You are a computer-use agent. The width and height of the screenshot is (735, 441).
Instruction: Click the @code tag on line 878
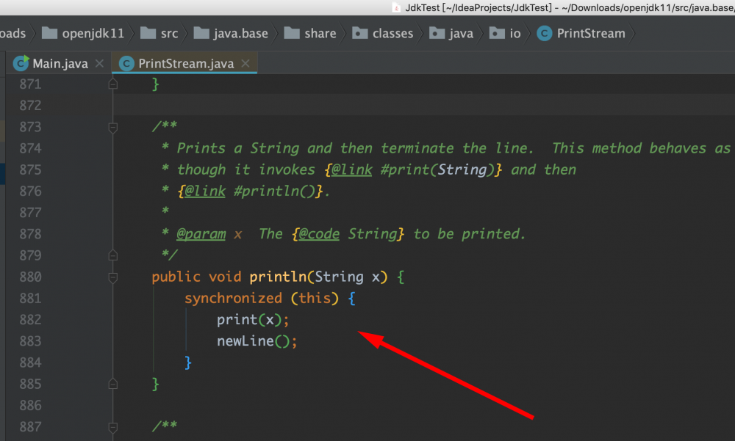pyautogui.click(x=319, y=234)
